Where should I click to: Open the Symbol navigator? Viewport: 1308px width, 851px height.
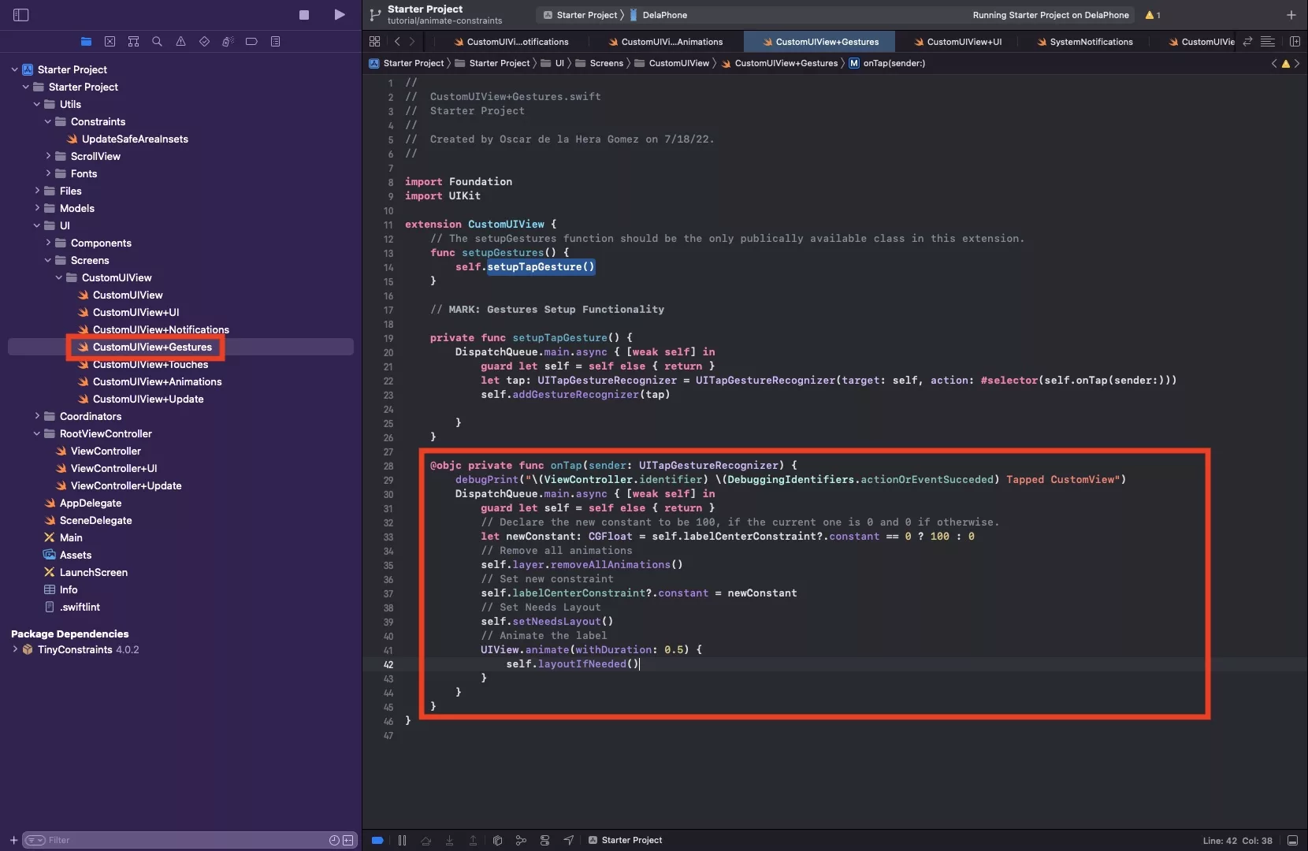click(134, 41)
